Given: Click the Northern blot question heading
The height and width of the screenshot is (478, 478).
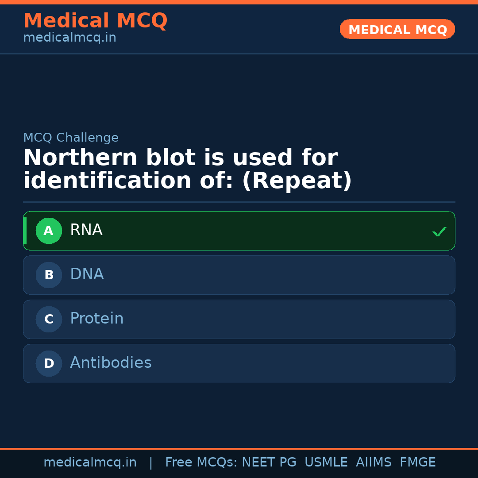Looking at the screenshot, I should 187,170.
